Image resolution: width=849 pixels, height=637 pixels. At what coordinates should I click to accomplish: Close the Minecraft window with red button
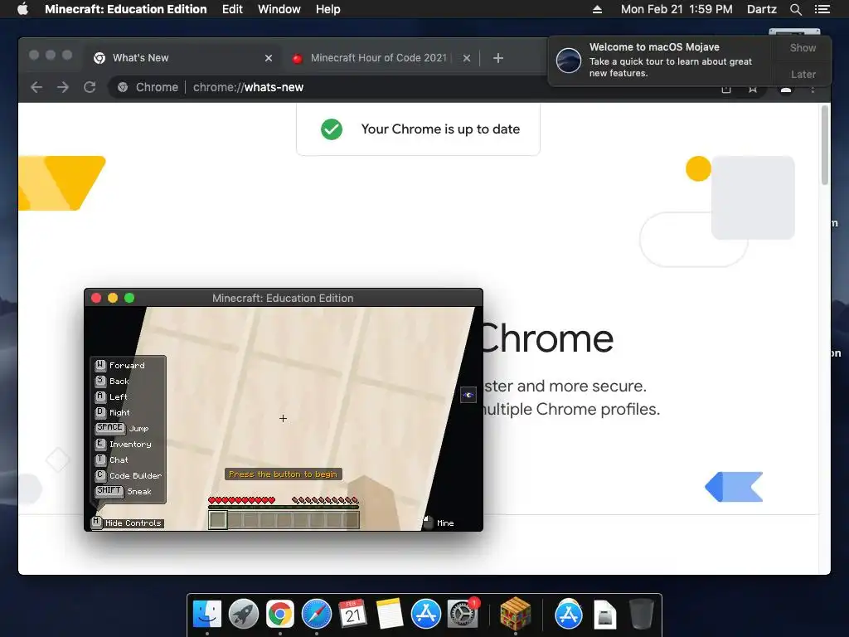96,298
